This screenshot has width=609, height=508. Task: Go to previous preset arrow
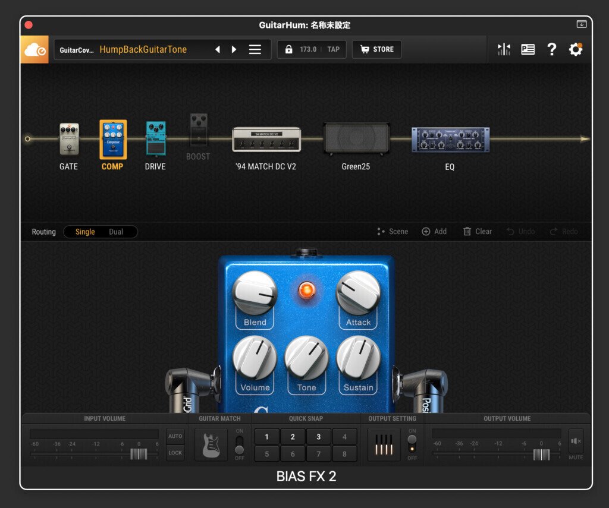click(x=218, y=49)
